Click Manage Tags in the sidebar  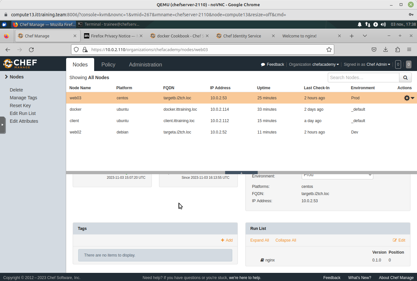[x=23, y=98]
